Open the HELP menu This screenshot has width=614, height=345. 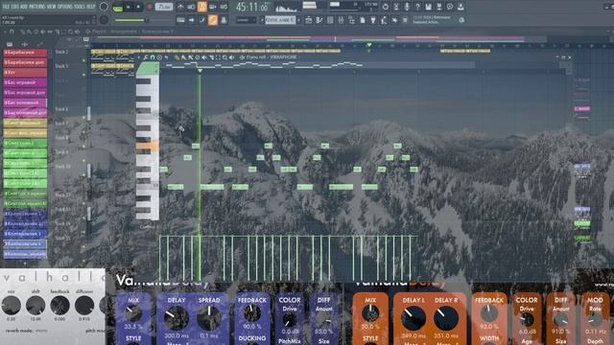90,7
